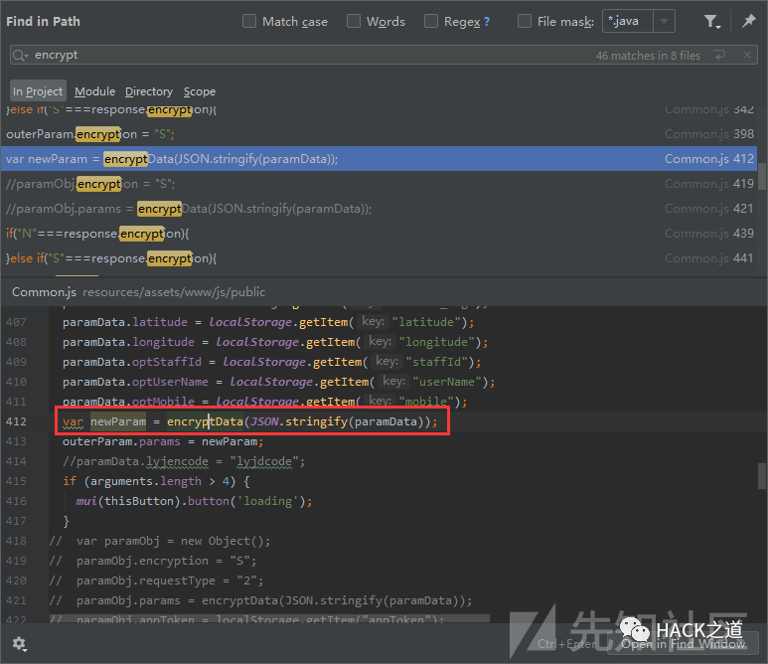The image size is (768, 664).
Task: Show Regex help question mark
Action: [487, 22]
